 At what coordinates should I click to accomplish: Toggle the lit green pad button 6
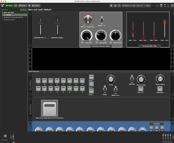click(x=70, y=88)
